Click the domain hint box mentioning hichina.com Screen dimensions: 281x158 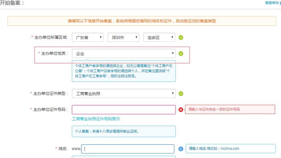(x=230, y=149)
